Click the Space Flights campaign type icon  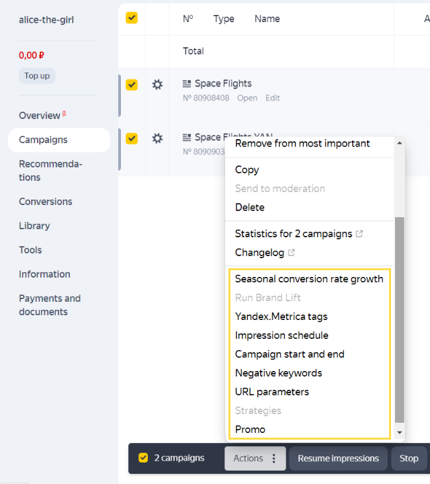187,84
